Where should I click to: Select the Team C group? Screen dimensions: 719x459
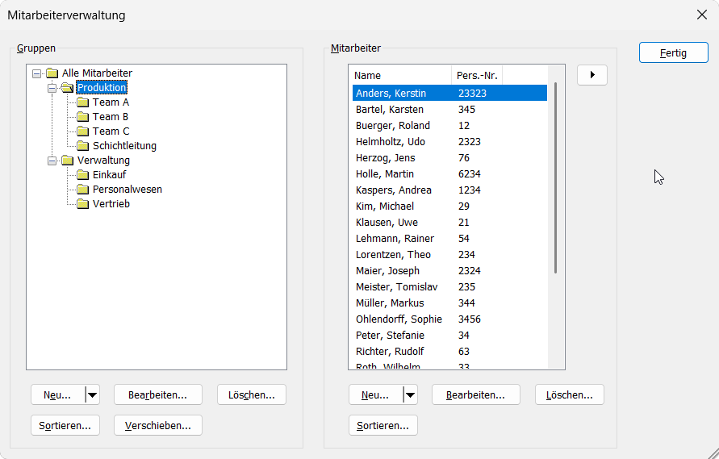pyautogui.click(x=111, y=131)
